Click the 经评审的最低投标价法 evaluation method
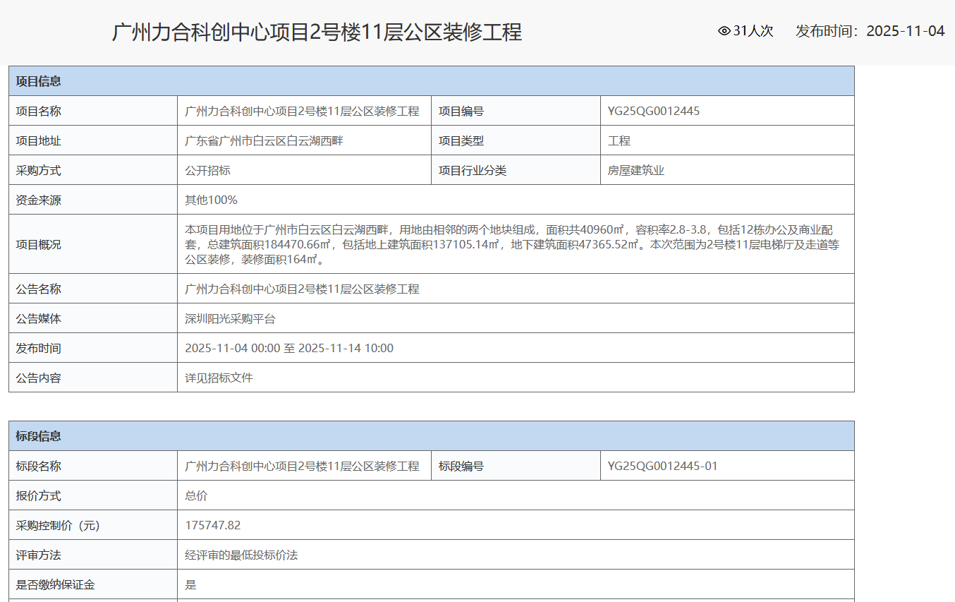This screenshot has width=955, height=602. pyautogui.click(x=240, y=554)
